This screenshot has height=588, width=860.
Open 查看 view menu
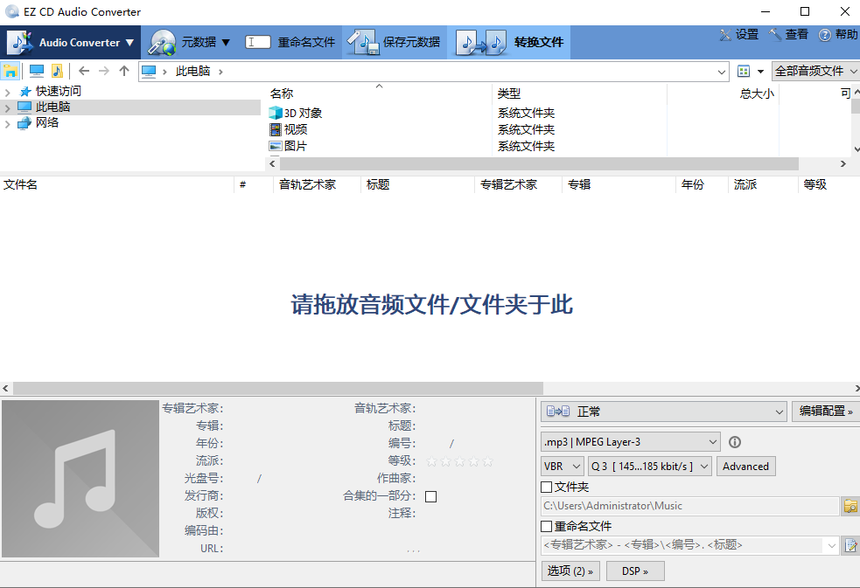(789, 34)
